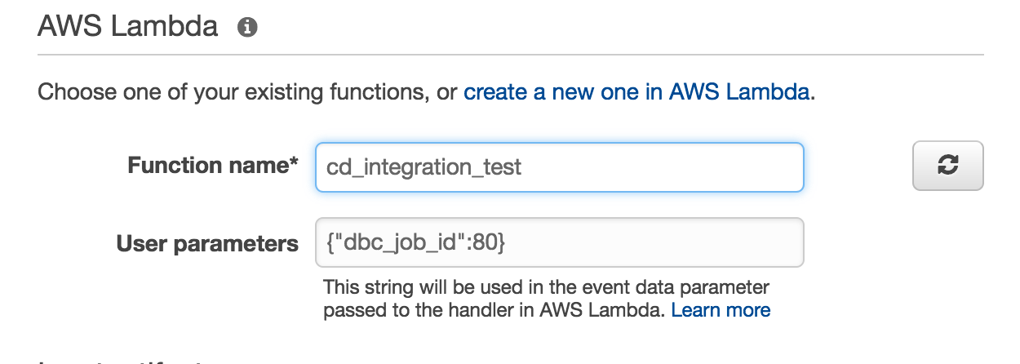Click the divider line below AWS Lambda heading
Viewport: 1020px width, 364px height.
[x=510, y=55]
